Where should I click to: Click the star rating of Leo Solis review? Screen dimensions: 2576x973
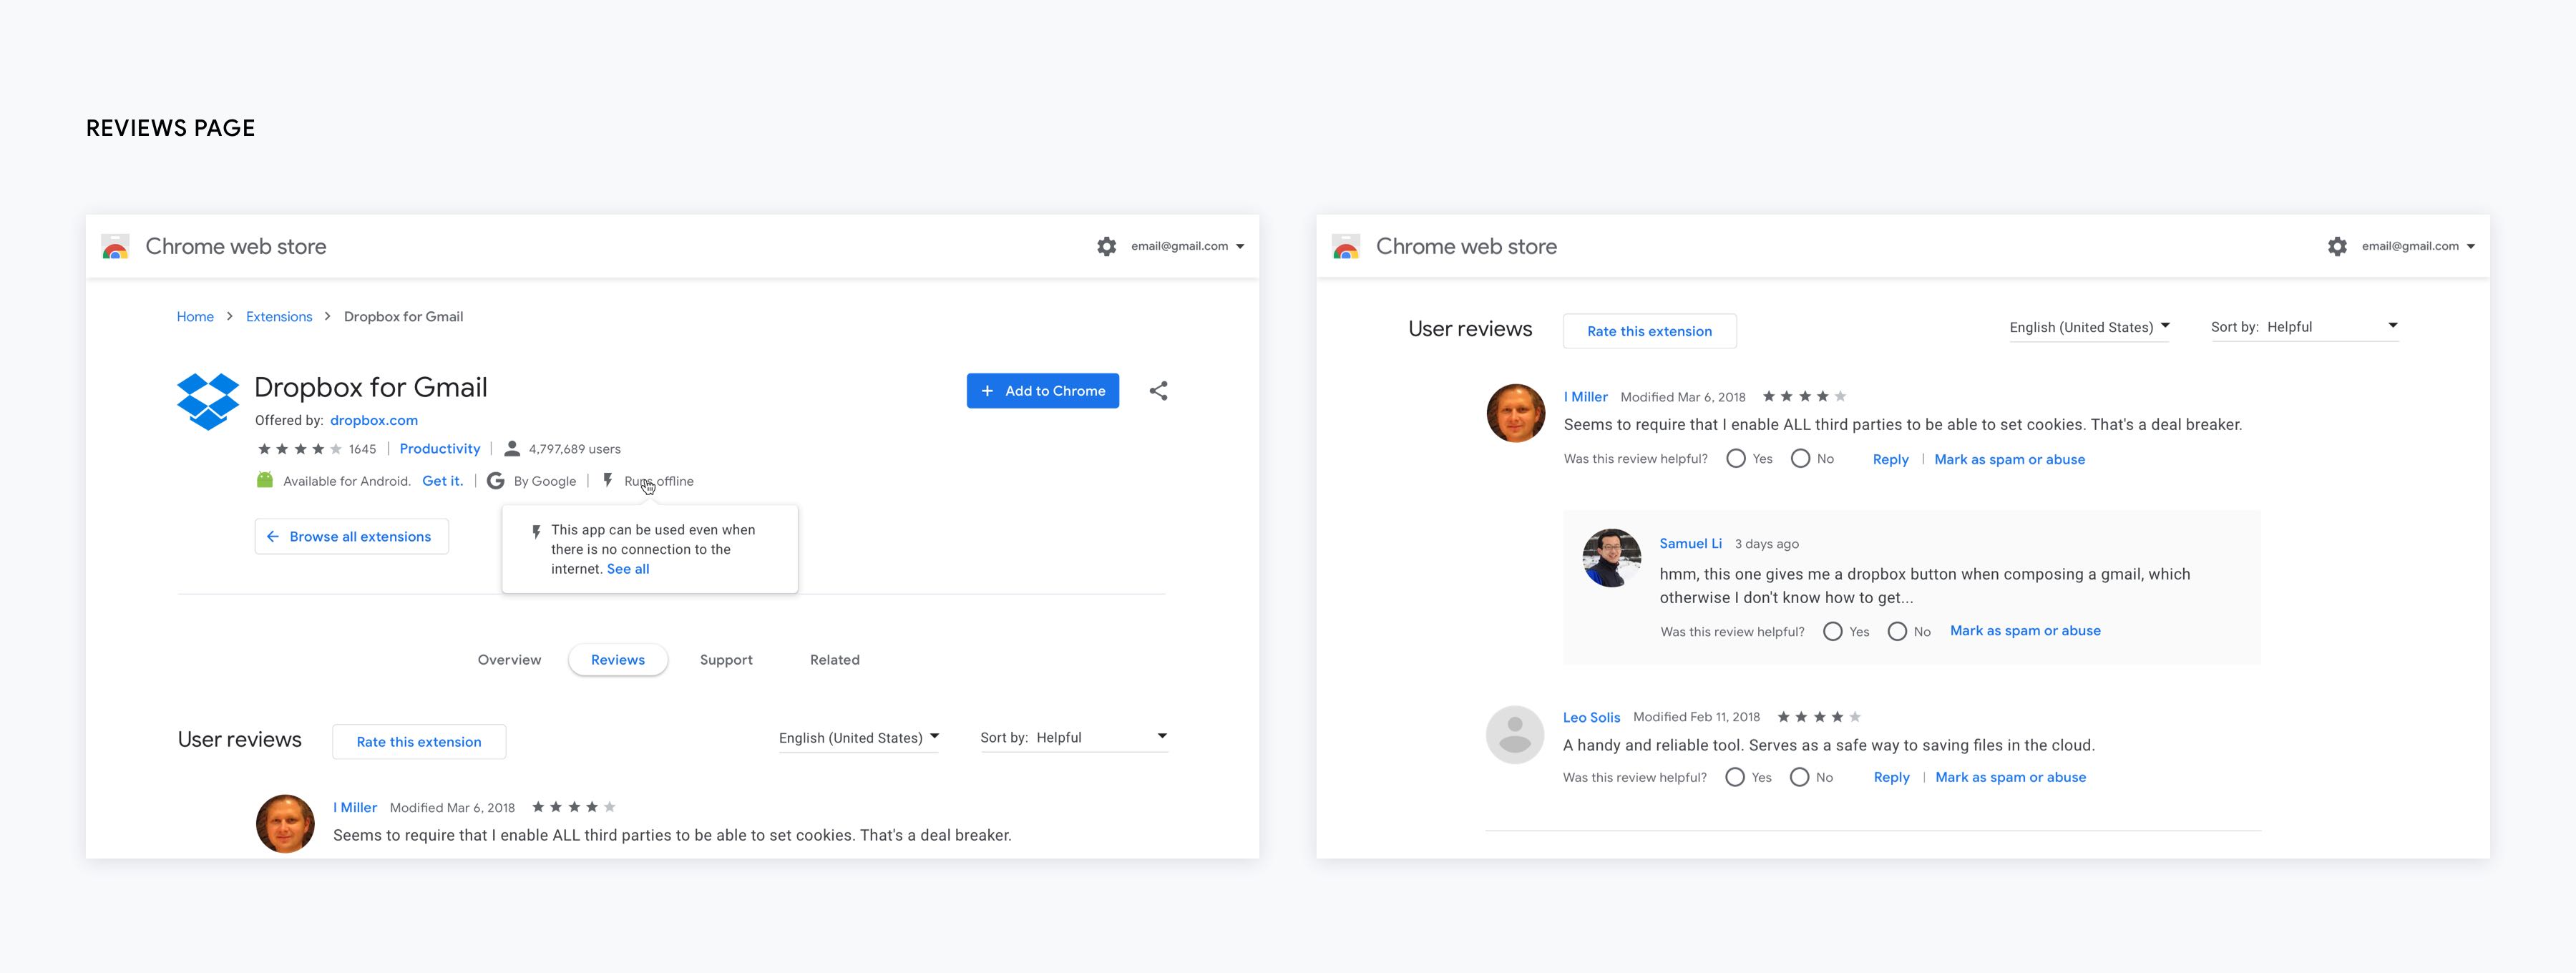[1818, 717]
